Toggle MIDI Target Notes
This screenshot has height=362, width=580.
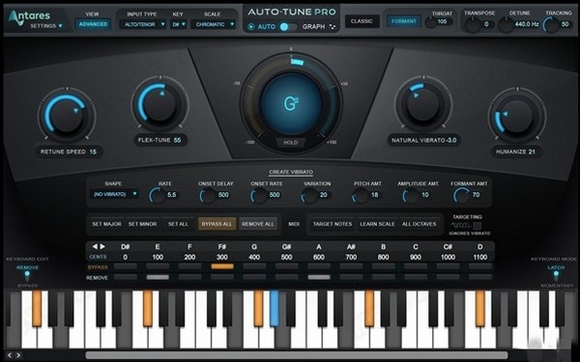click(333, 224)
